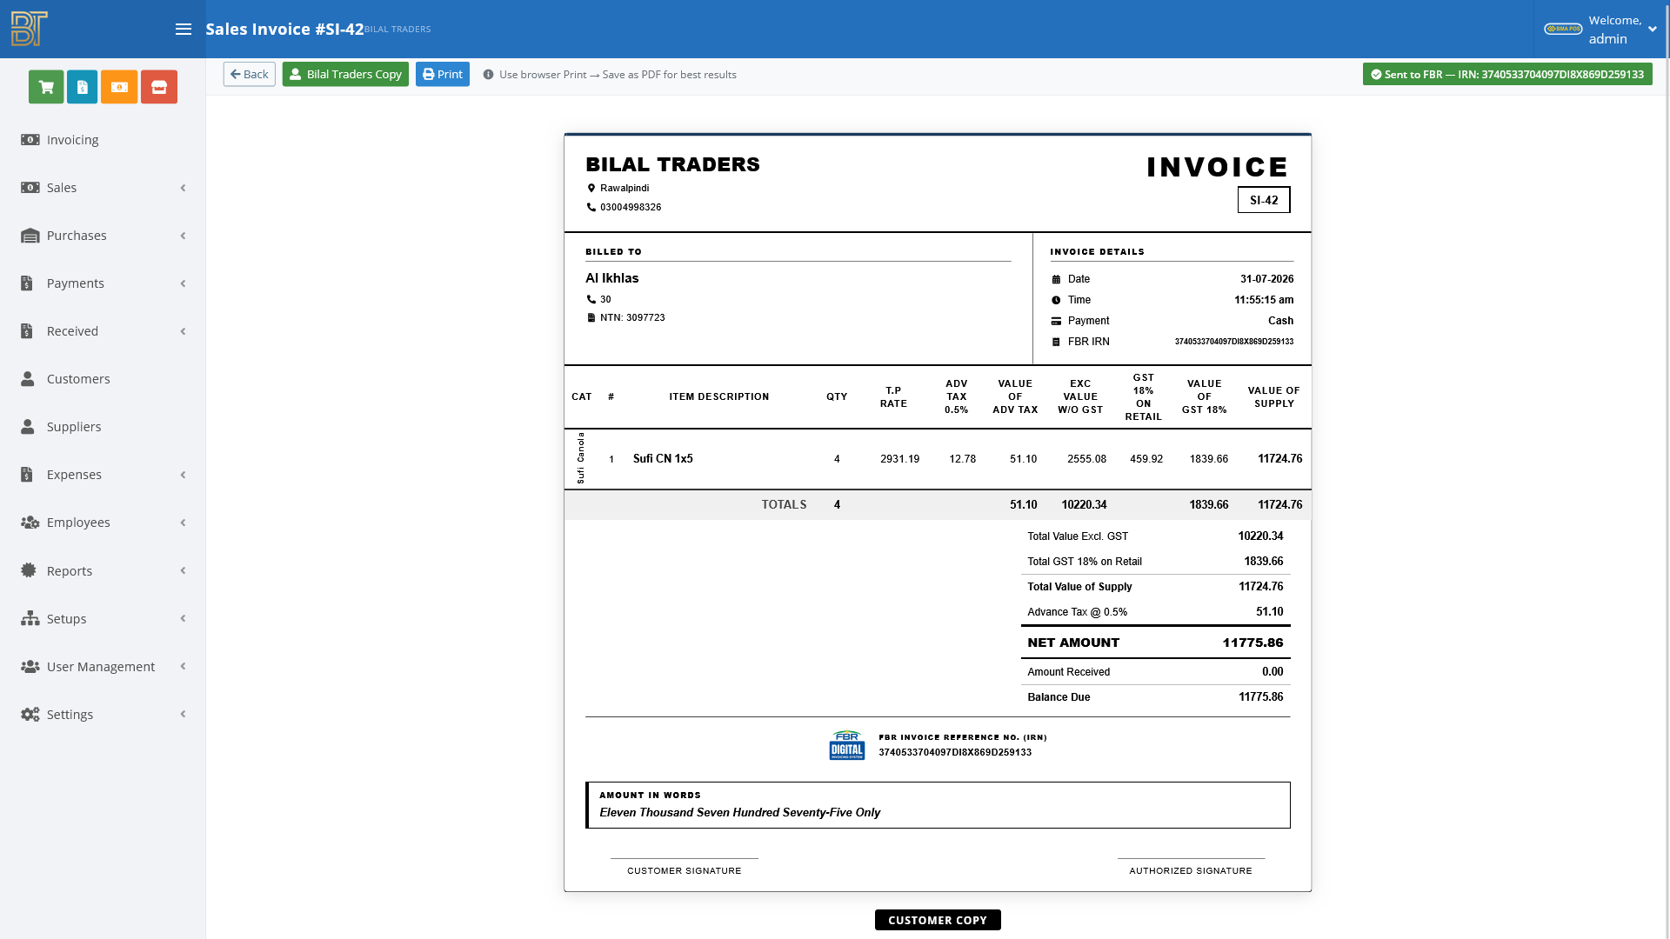
Task: Open the Sales menu label
Action: (x=62, y=188)
